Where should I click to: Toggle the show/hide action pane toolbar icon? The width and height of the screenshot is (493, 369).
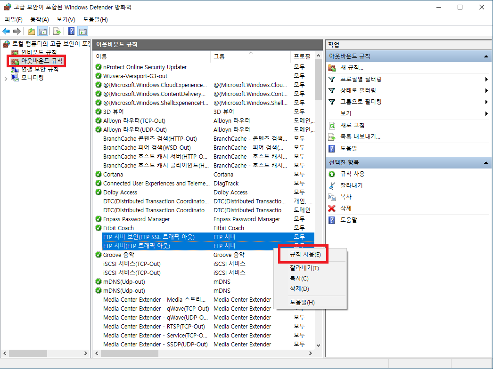[83, 31]
